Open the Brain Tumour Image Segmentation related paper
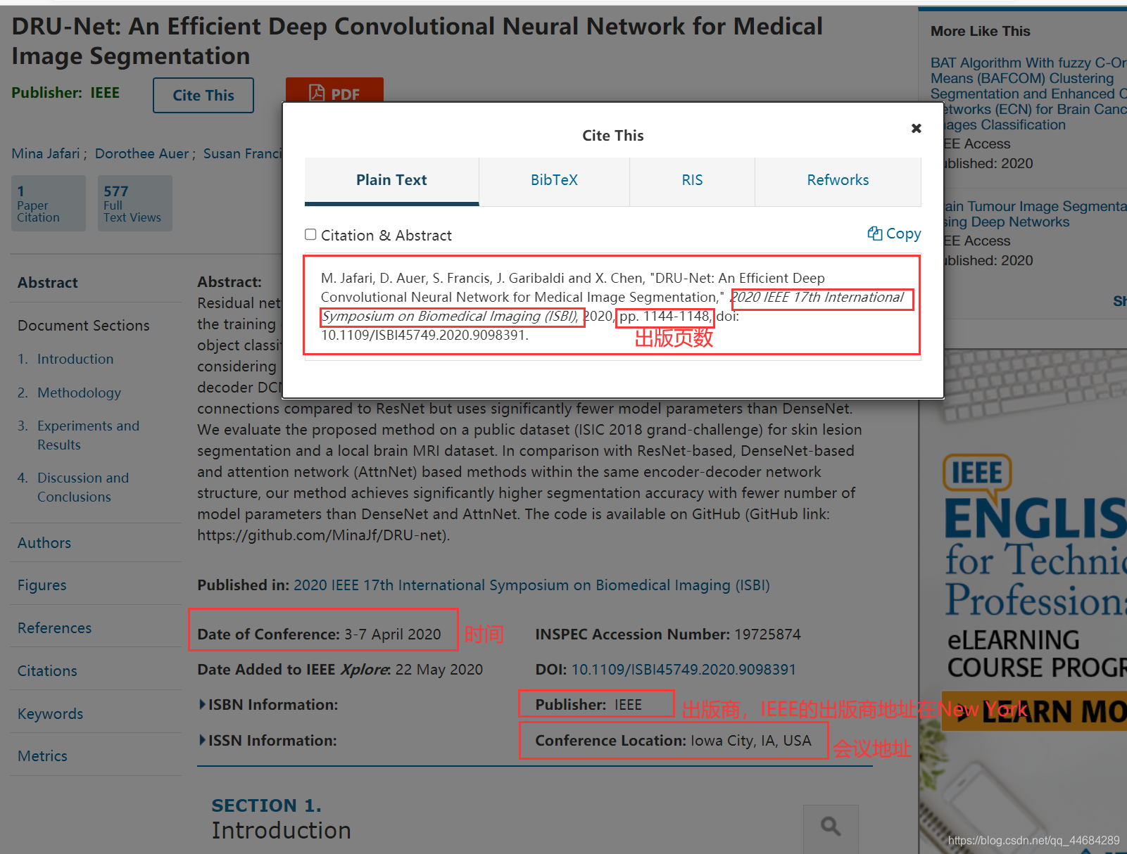Viewport: 1127px width, 854px height. (1035, 214)
